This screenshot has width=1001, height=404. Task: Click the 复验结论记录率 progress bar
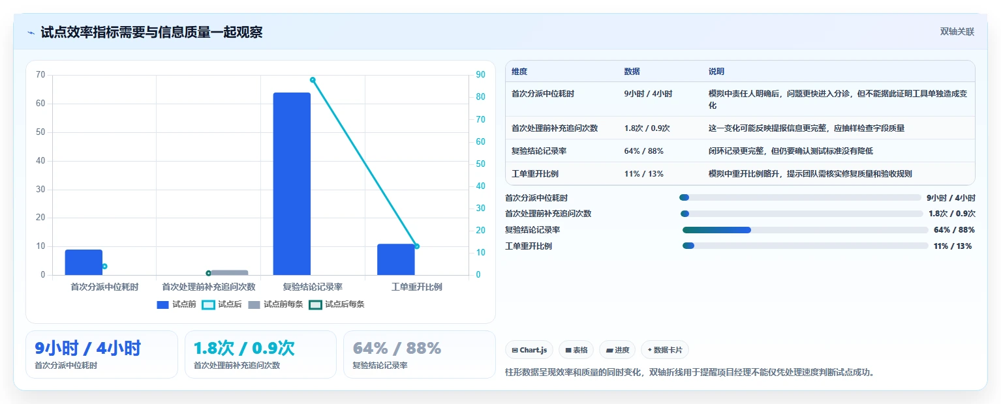point(805,230)
